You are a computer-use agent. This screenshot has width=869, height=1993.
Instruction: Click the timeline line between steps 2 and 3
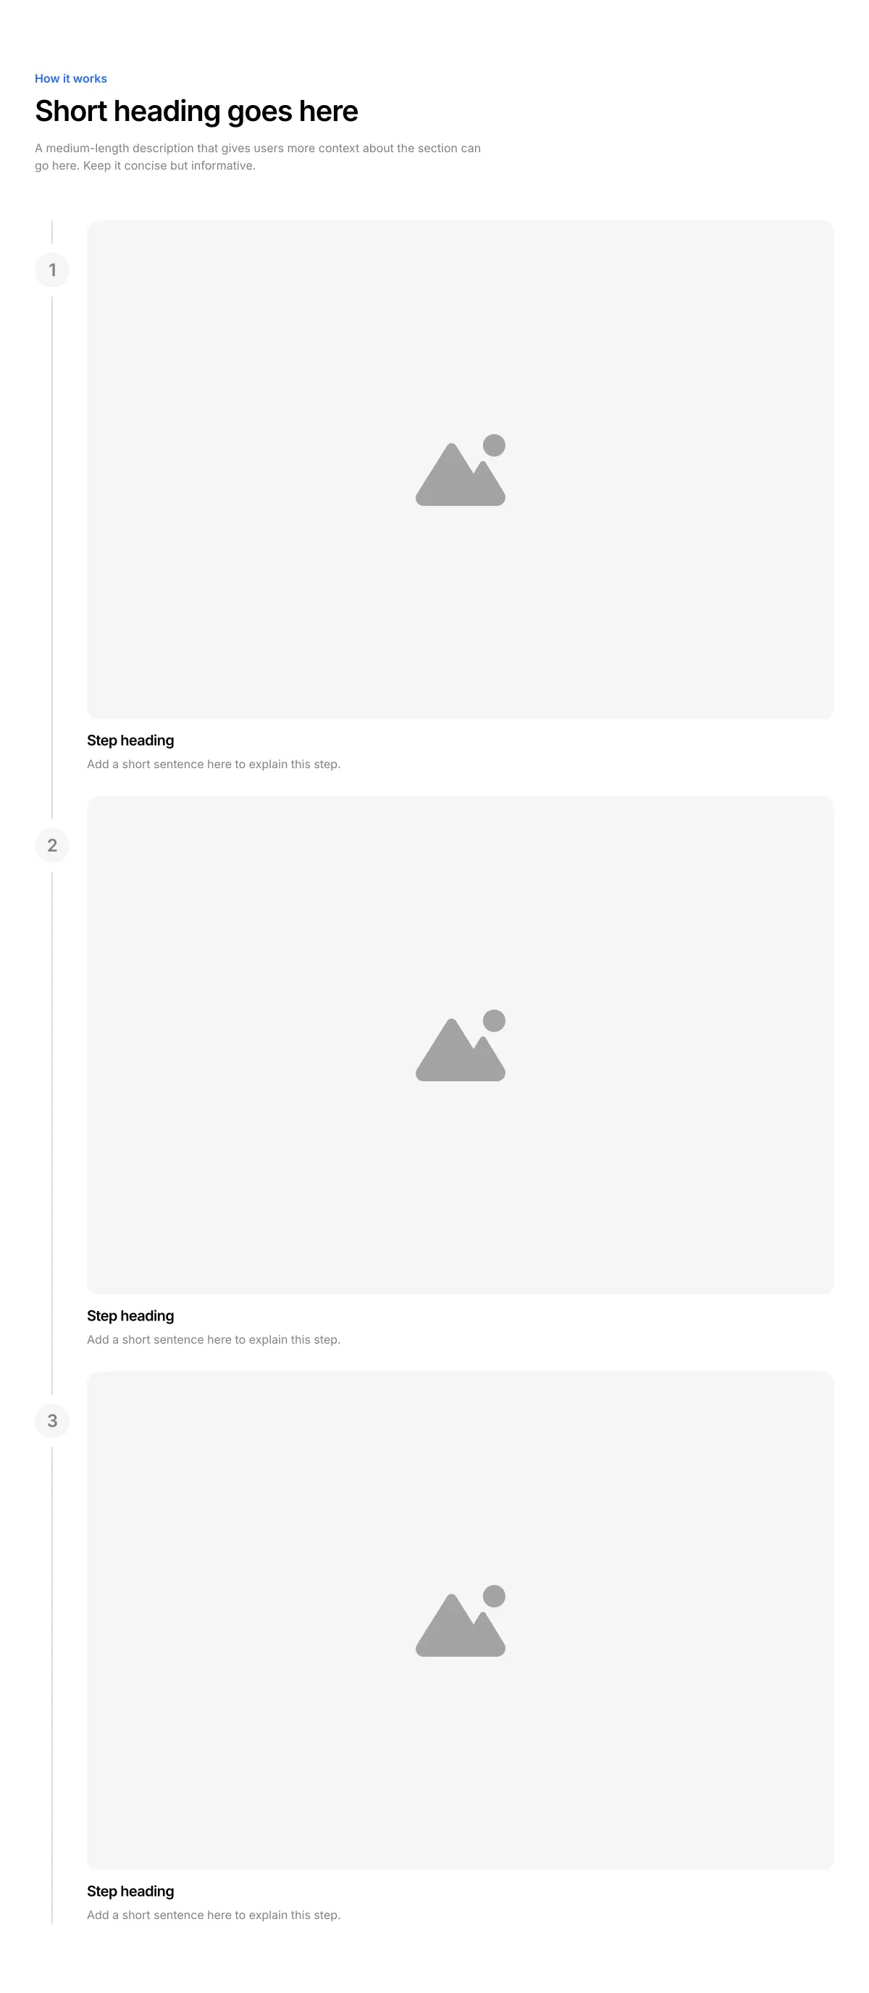[x=52, y=1133]
